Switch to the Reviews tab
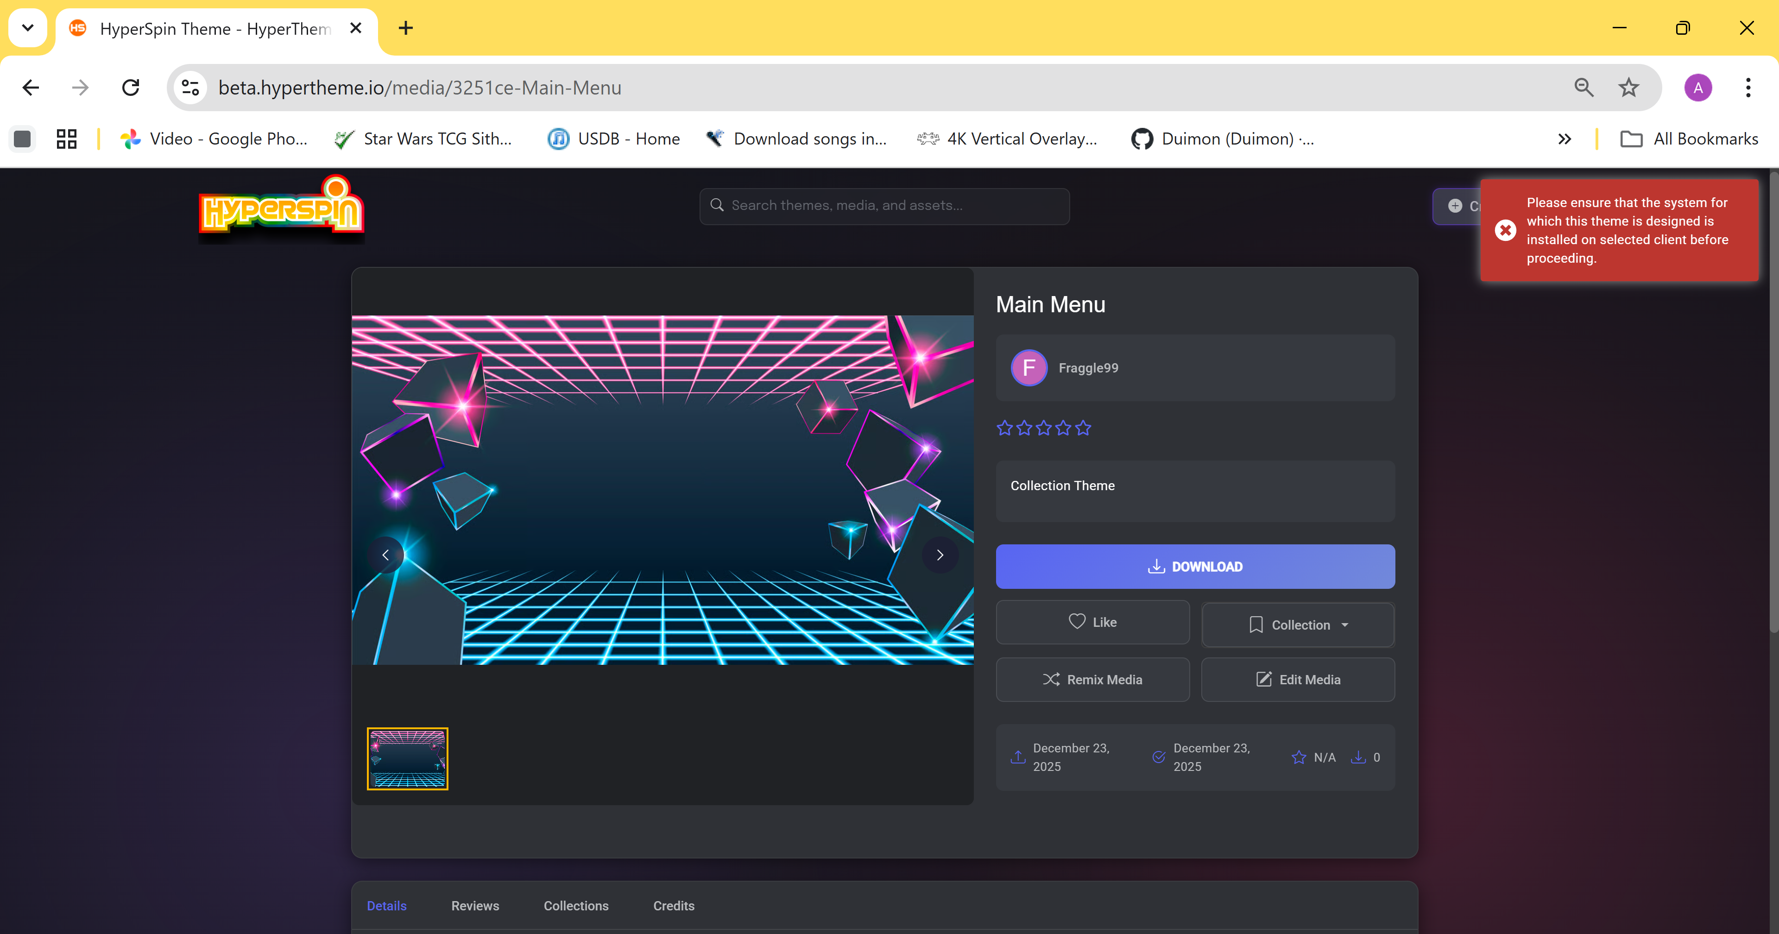 click(475, 906)
